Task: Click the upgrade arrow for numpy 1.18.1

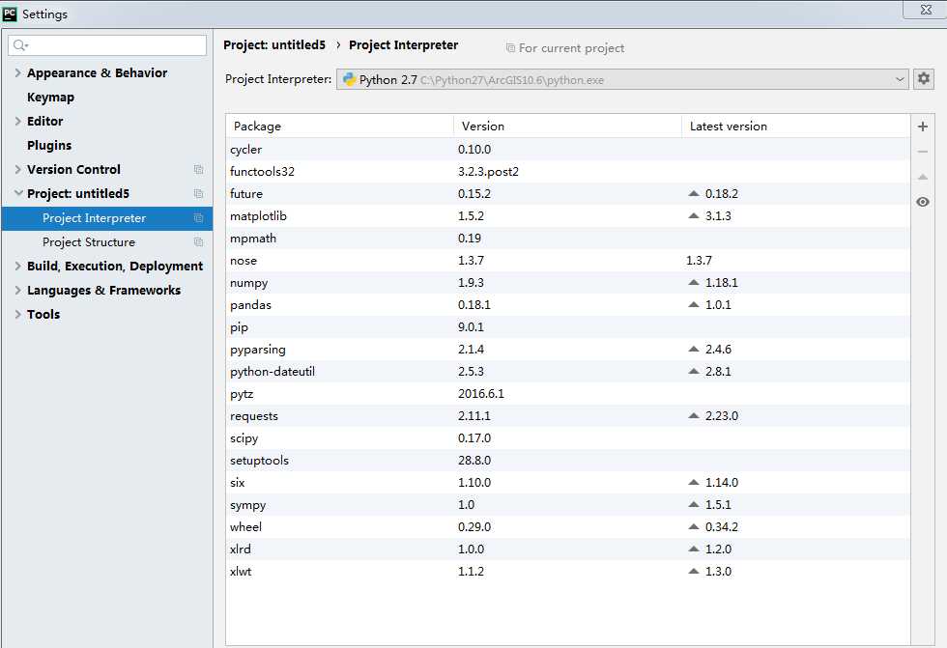Action: [x=694, y=282]
